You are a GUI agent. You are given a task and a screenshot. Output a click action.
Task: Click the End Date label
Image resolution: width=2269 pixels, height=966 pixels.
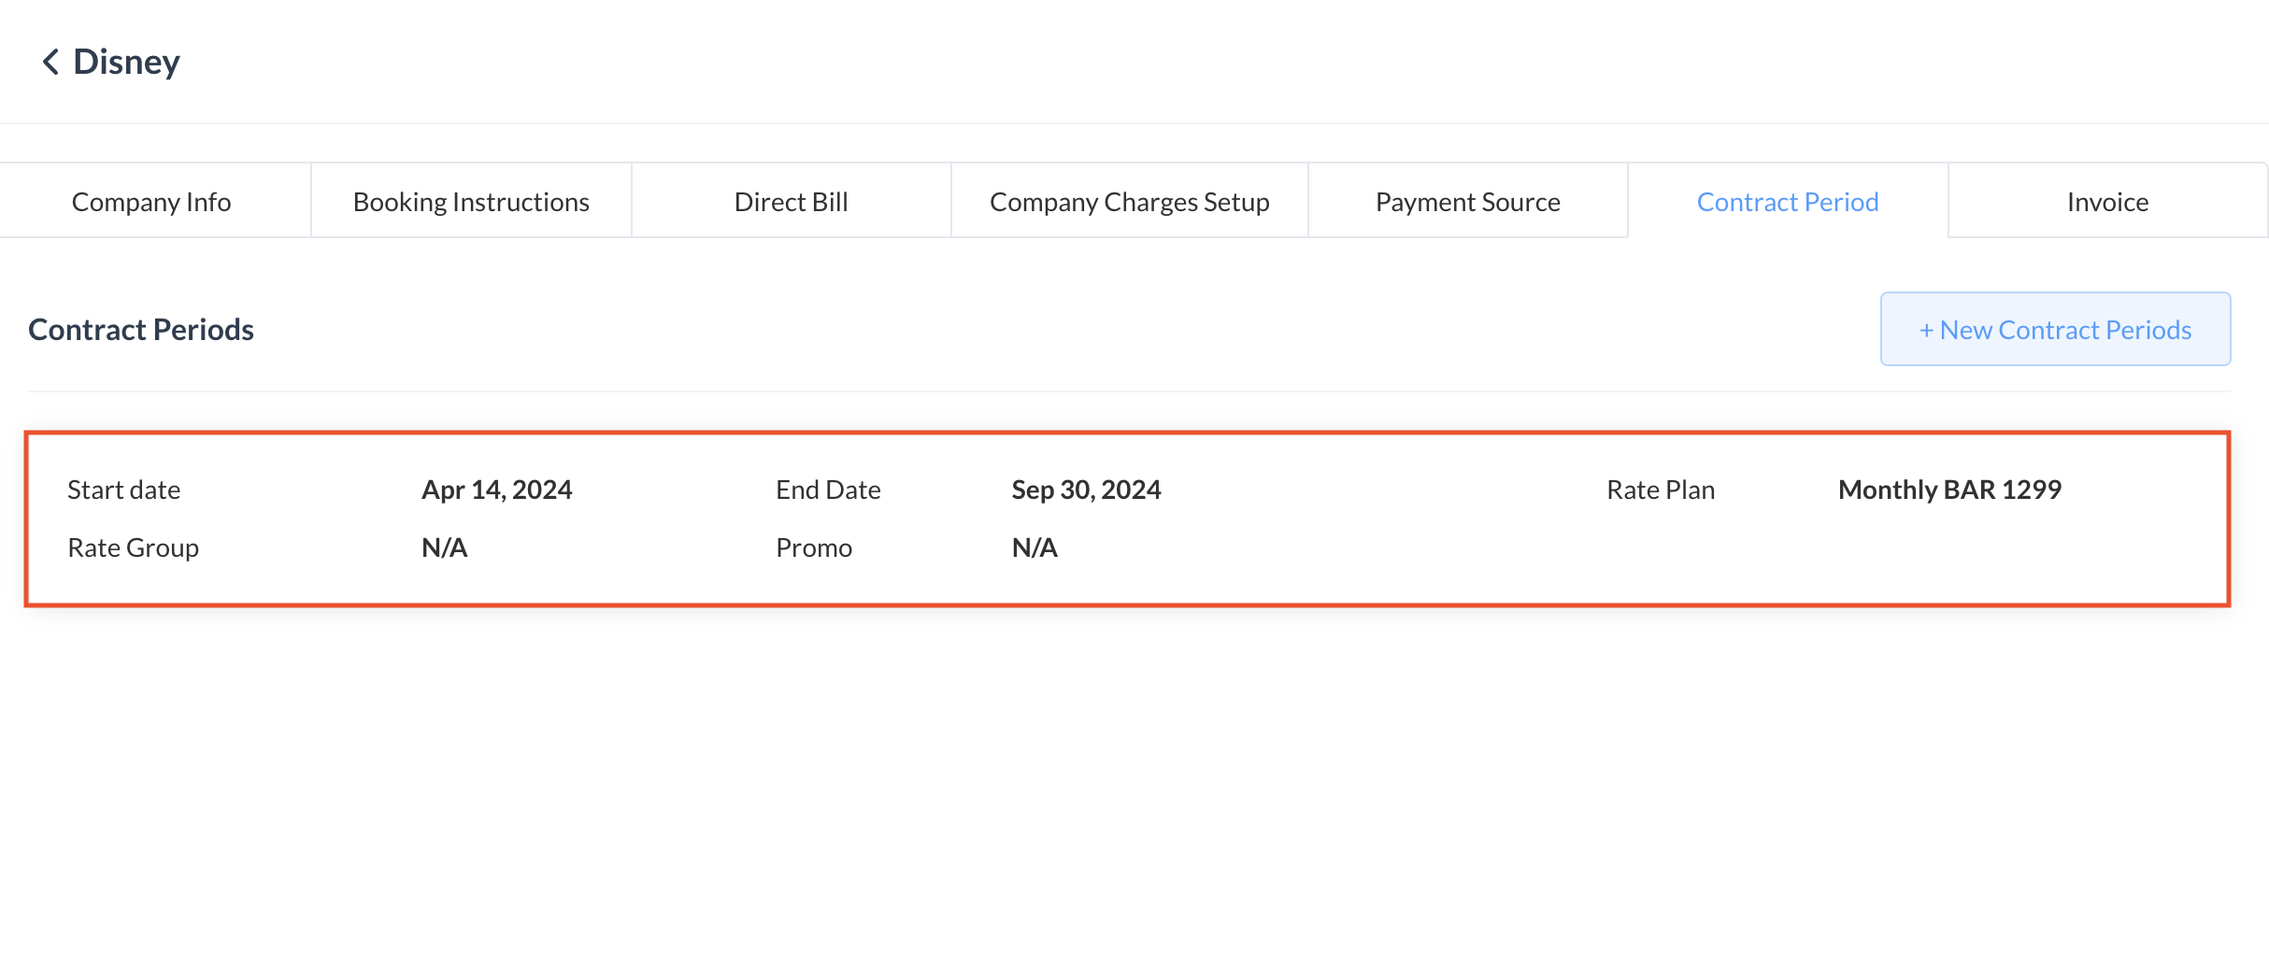pos(828,490)
